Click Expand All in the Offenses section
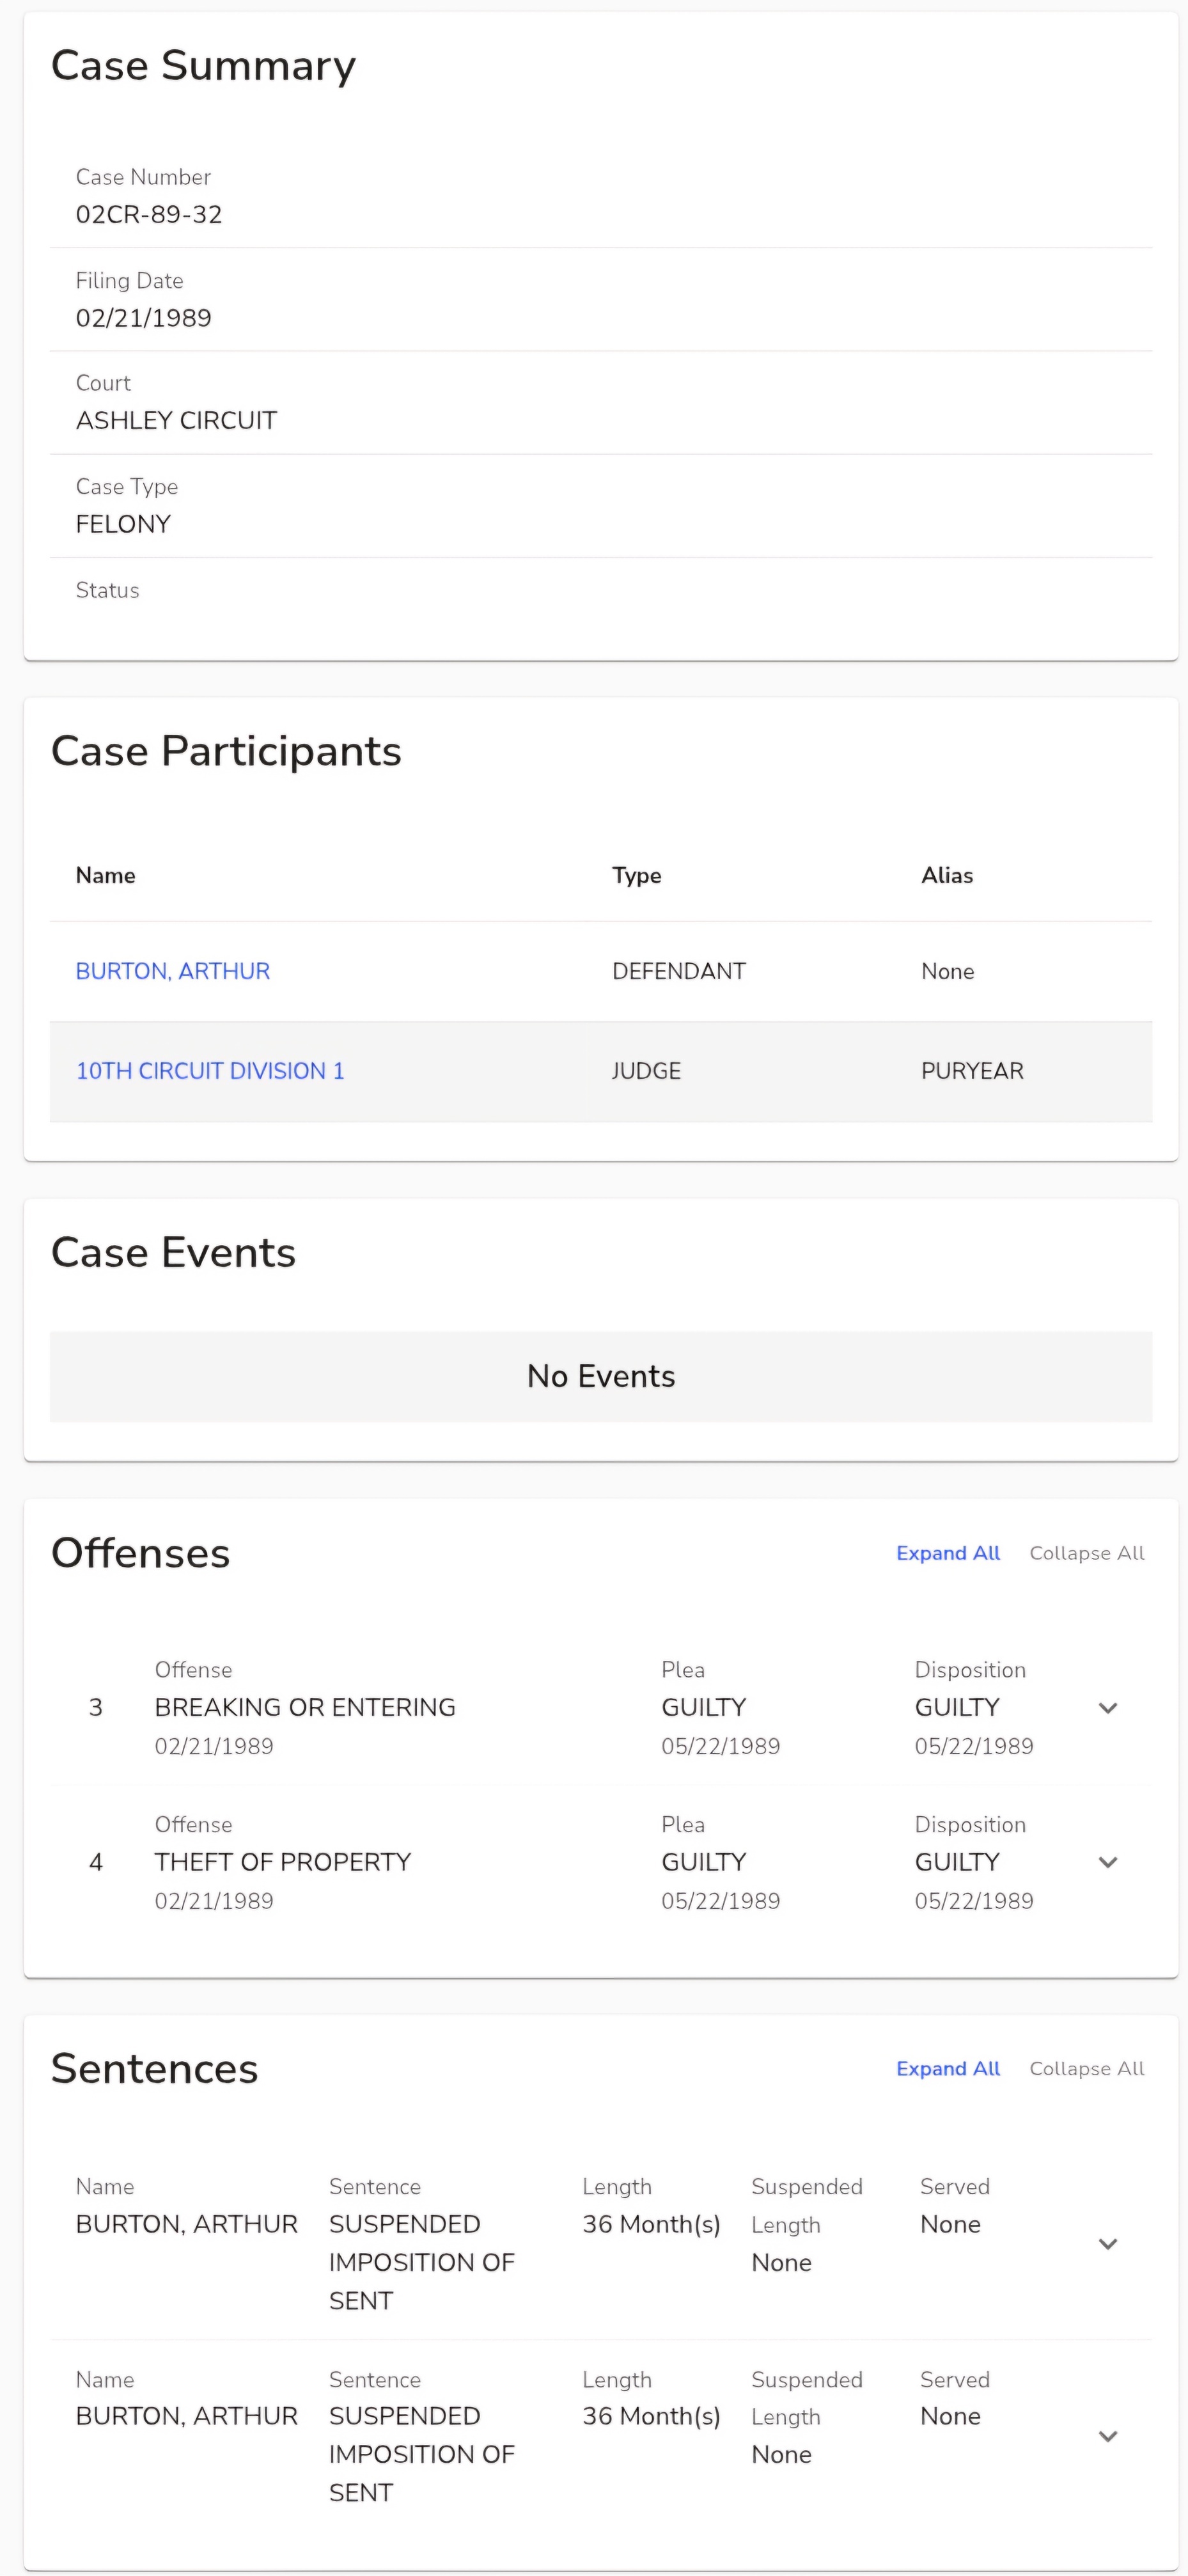 [x=947, y=1553]
